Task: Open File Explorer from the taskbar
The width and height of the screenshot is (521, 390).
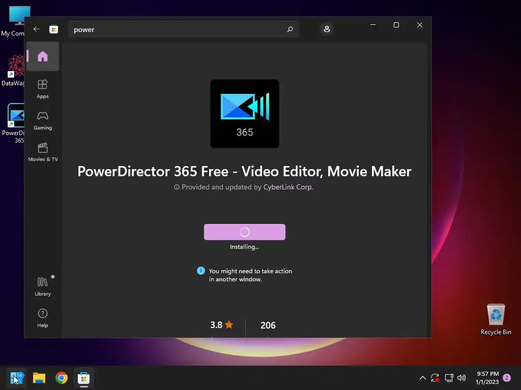Action: [x=39, y=378]
